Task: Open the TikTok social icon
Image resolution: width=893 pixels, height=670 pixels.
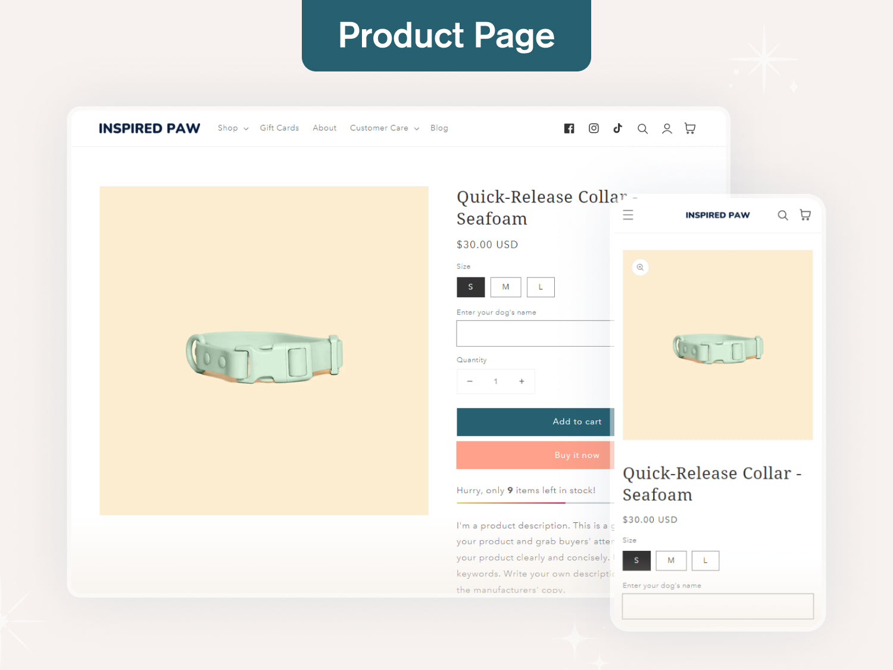Action: point(617,128)
